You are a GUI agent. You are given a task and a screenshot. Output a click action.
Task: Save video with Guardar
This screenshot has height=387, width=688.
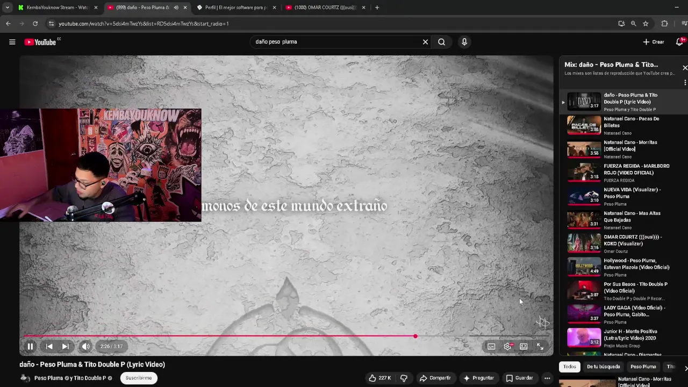519,378
